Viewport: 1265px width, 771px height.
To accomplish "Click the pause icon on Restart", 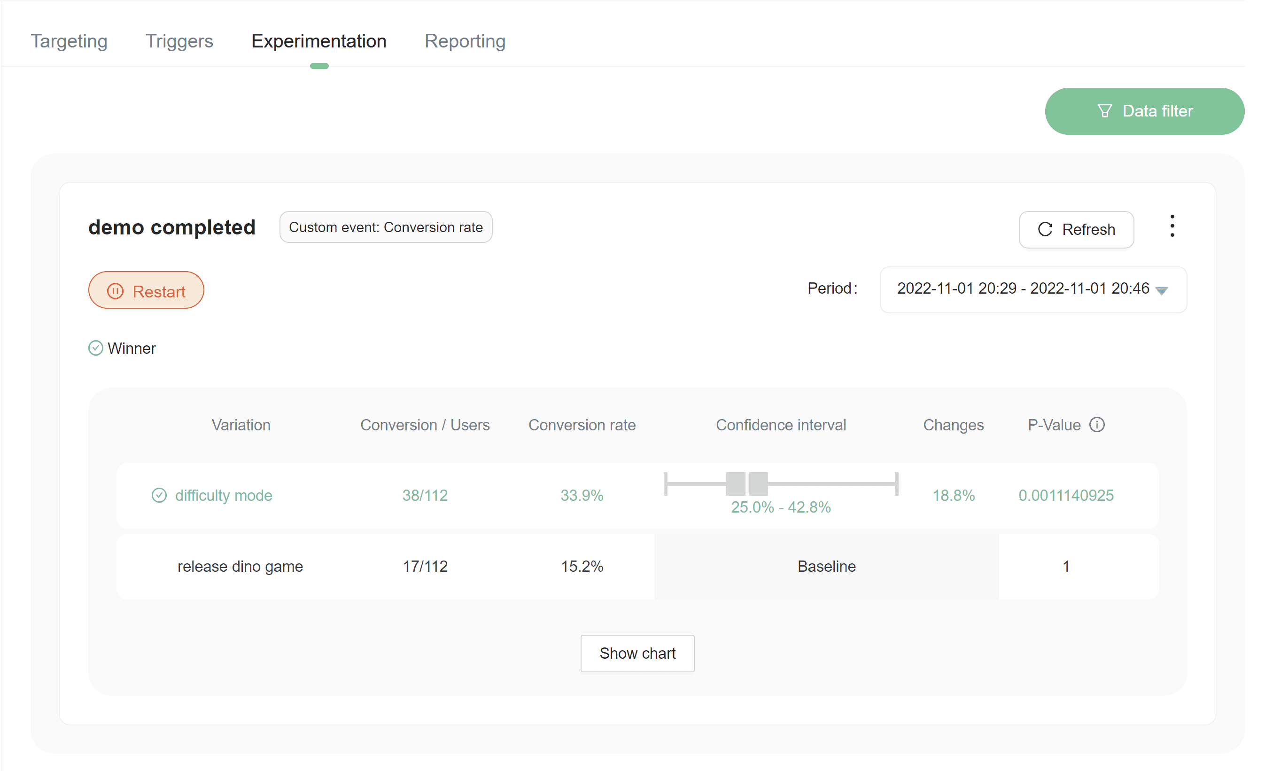I will click(x=115, y=291).
